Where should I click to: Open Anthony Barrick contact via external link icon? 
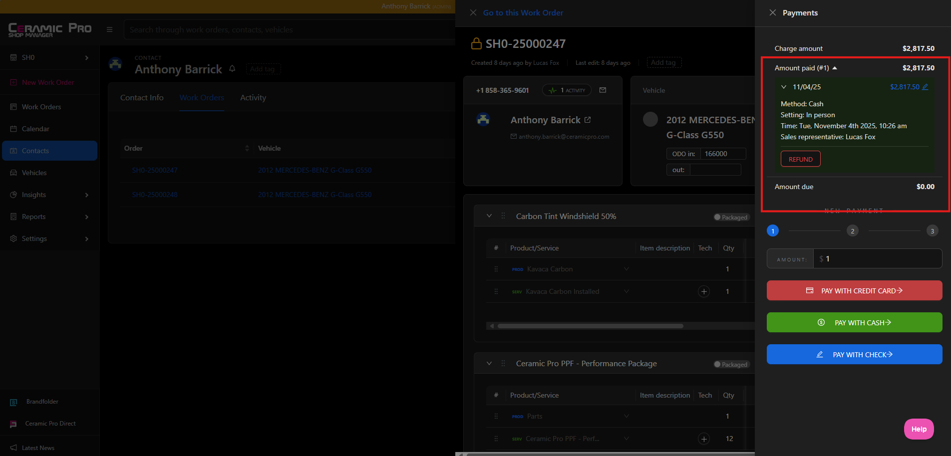(x=588, y=120)
